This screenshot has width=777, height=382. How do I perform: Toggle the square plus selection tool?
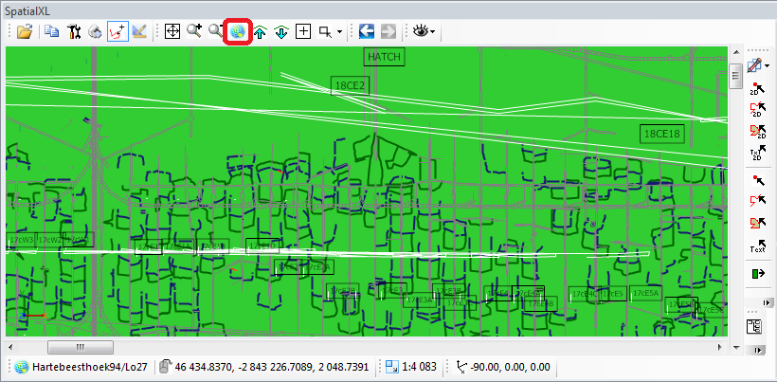pyautogui.click(x=303, y=31)
